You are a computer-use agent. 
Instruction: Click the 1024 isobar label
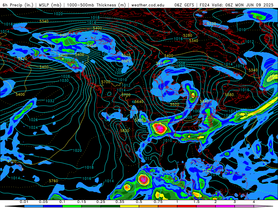click(33, 127)
